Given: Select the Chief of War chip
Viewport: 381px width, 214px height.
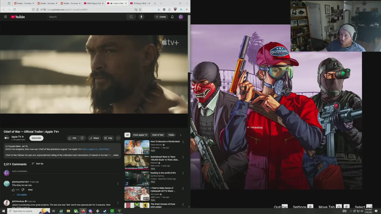Looking at the screenshot, I should click(158, 135).
